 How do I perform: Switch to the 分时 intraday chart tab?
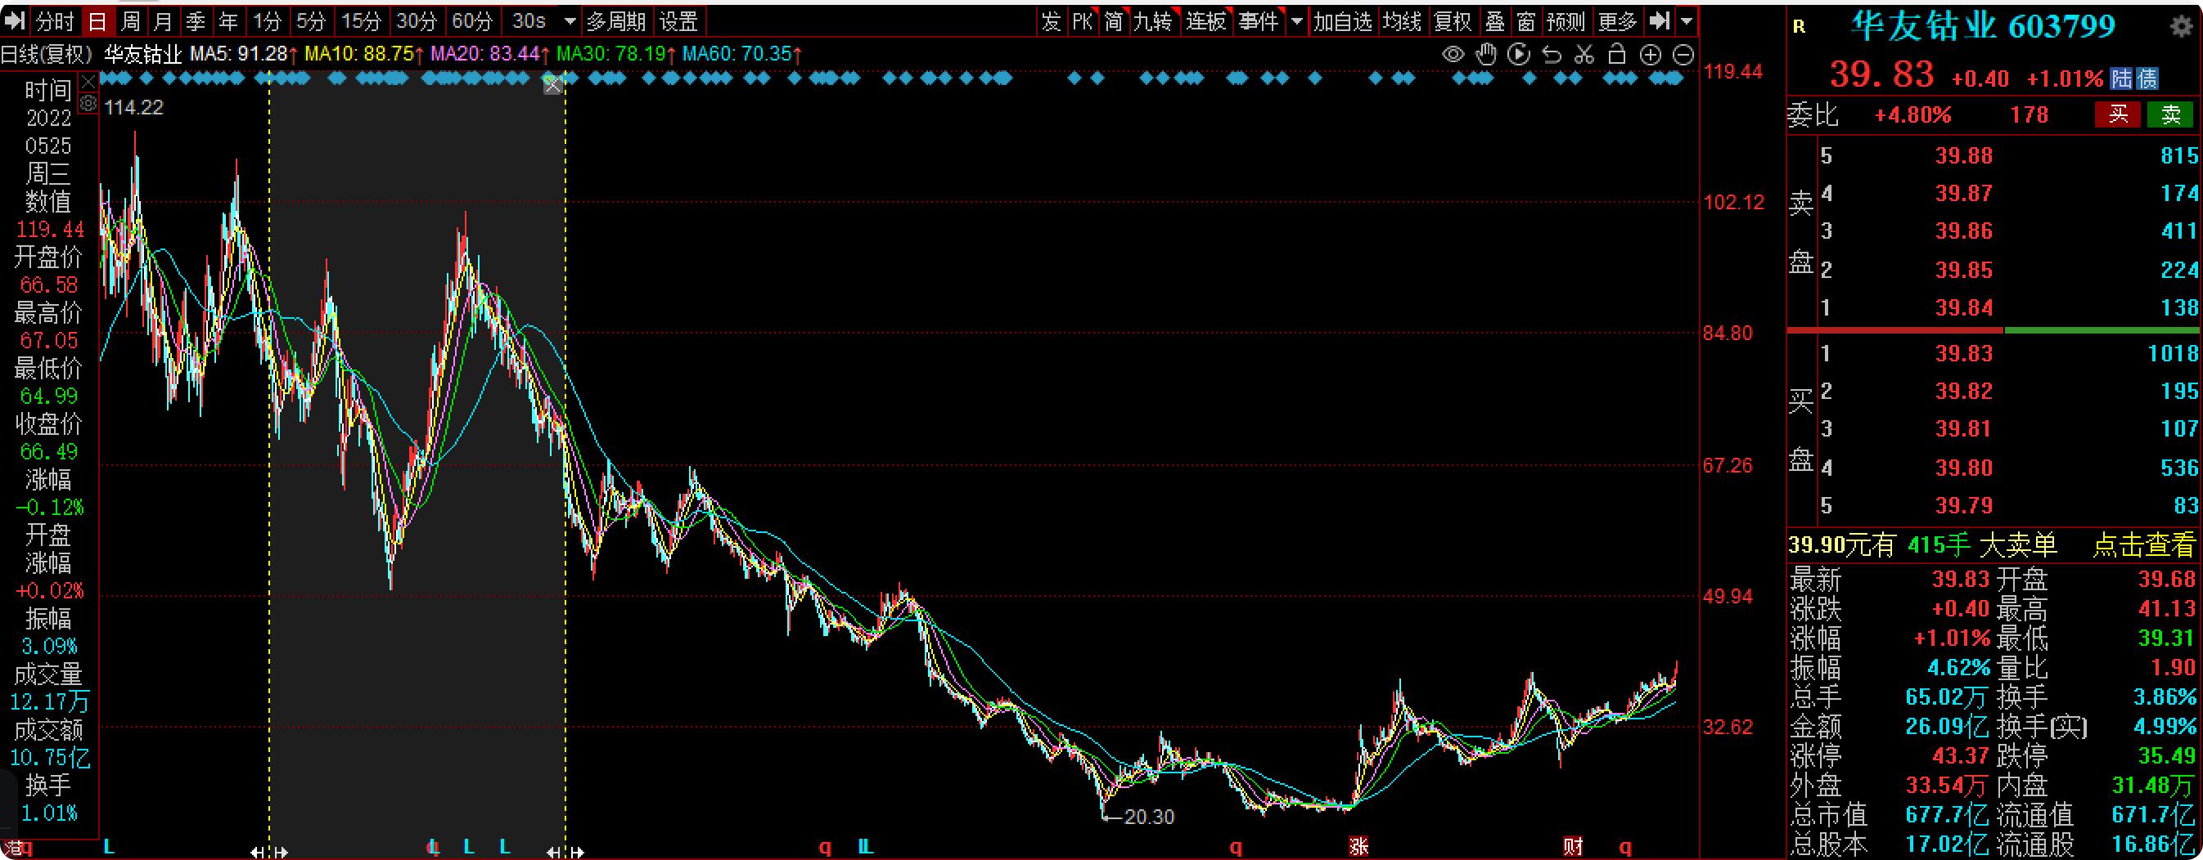point(55,20)
